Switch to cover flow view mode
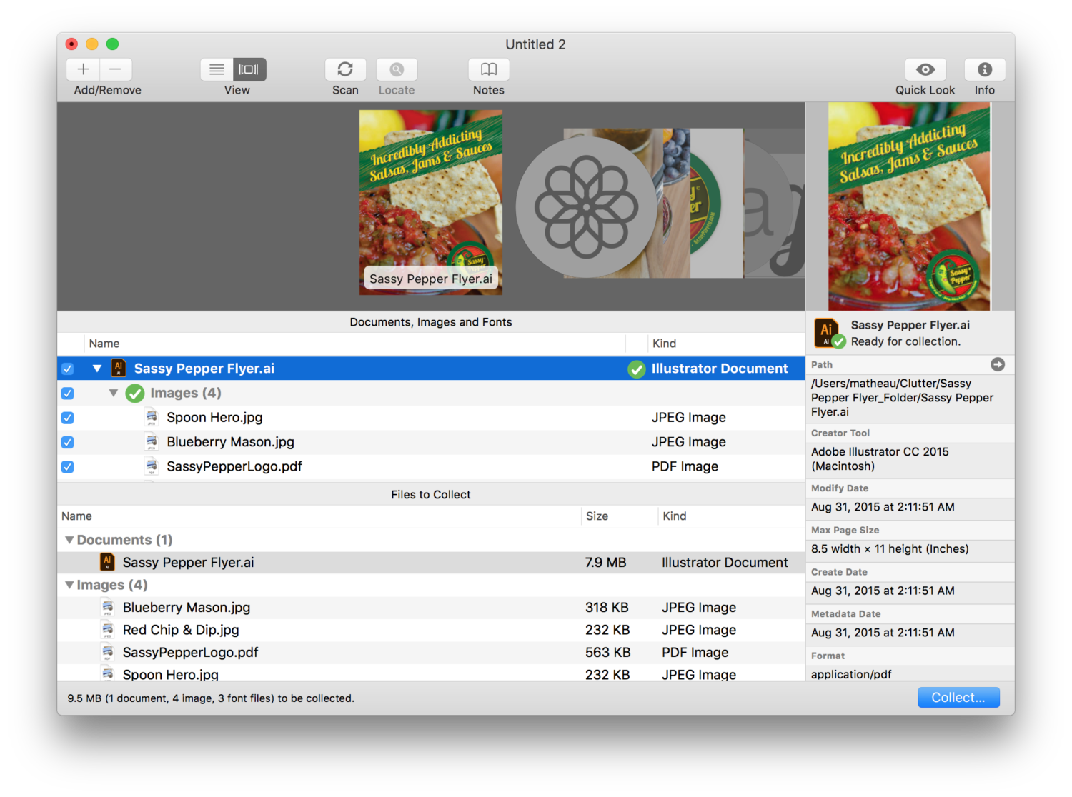The height and width of the screenshot is (797, 1072). click(x=249, y=69)
